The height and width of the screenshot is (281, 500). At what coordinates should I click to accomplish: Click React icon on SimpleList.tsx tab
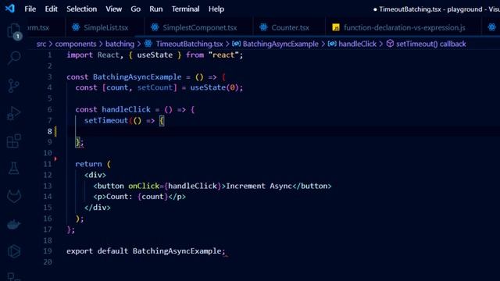(76, 27)
